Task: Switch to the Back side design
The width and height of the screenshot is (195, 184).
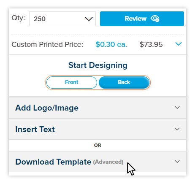Action: click(x=124, y=82)
